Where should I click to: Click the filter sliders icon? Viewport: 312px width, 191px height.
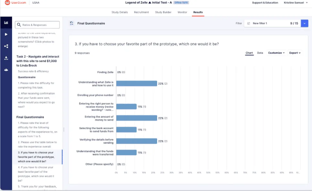click(x=249, y=23)
